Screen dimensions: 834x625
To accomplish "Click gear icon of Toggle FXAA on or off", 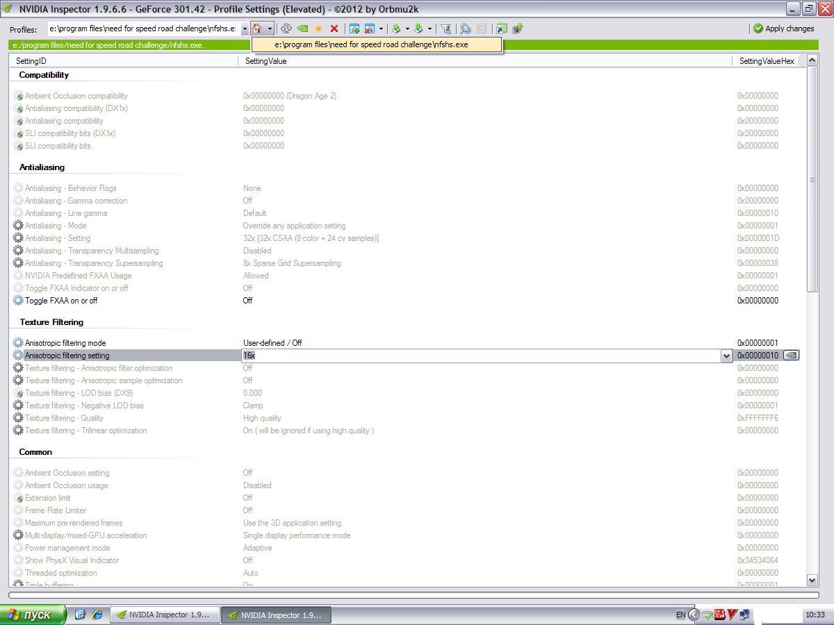I will coord(18,301).
